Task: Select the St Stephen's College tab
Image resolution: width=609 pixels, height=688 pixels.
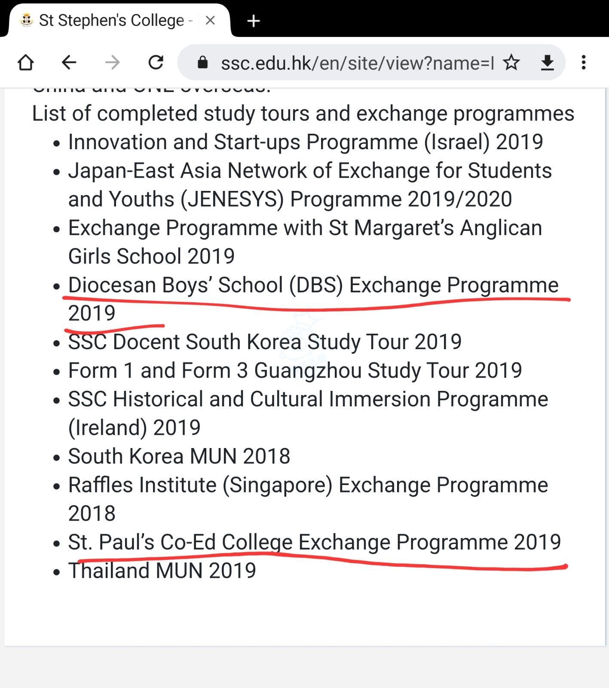Action: pyautogui.click(x=112, y=21)
